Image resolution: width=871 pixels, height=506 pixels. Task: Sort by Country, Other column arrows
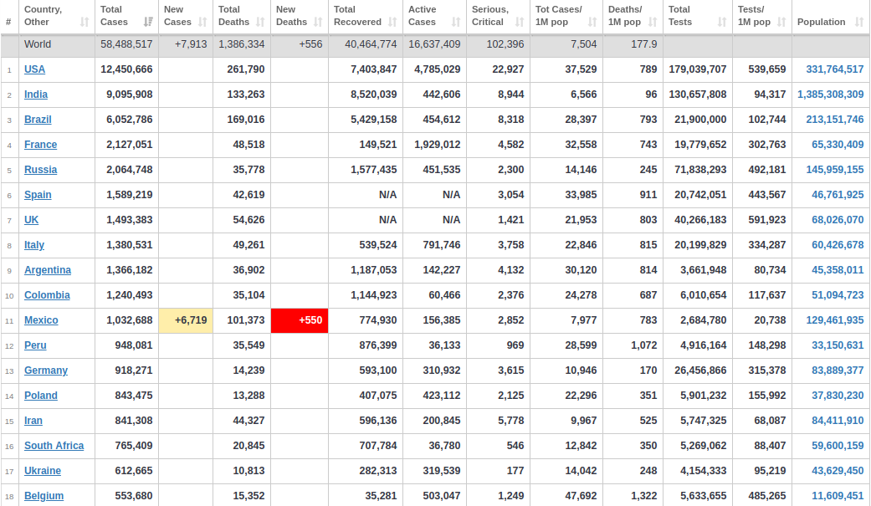[x=85, y=23]
